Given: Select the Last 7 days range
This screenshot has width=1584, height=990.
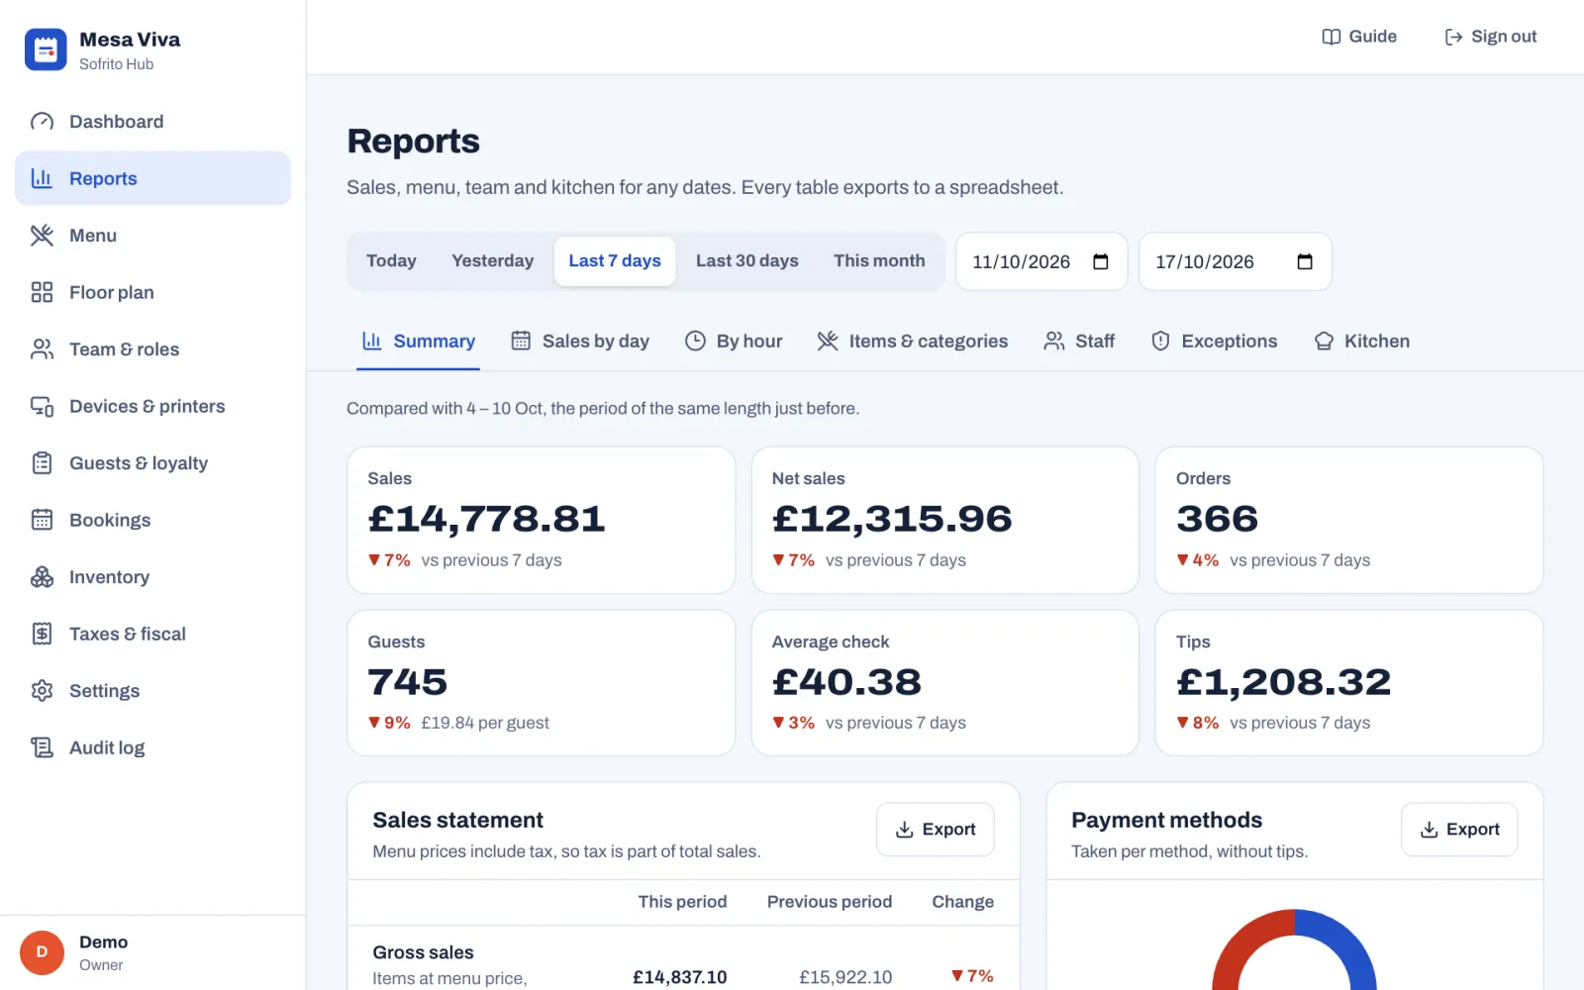Looking at the screenshot, I should coord(615,261).
